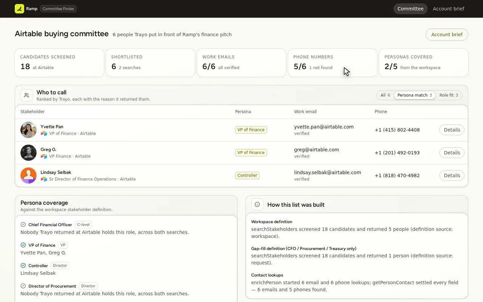Click the status icon next to Director of Procurement
Viewport: 483px width, 302px height.
click(23, 286)
